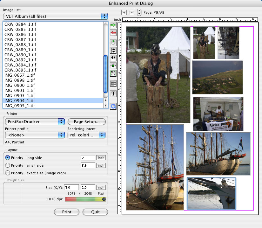Click the green right arrow add-image icon
The width and height of the screenshot is (262, 228).
(x=113, y=24)
